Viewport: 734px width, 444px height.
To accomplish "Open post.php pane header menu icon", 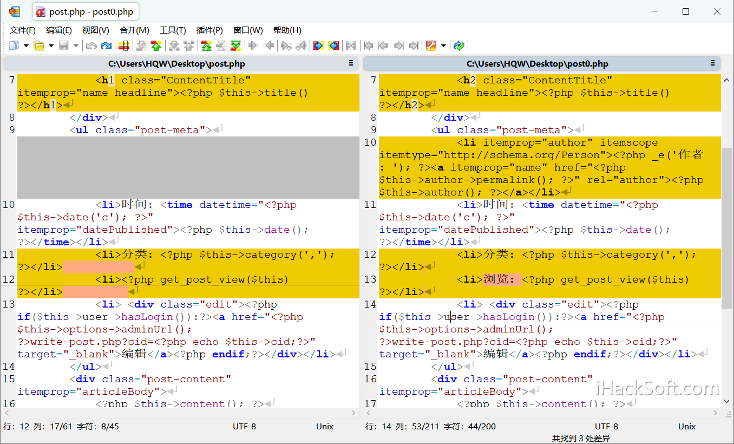I will point(351,63).
